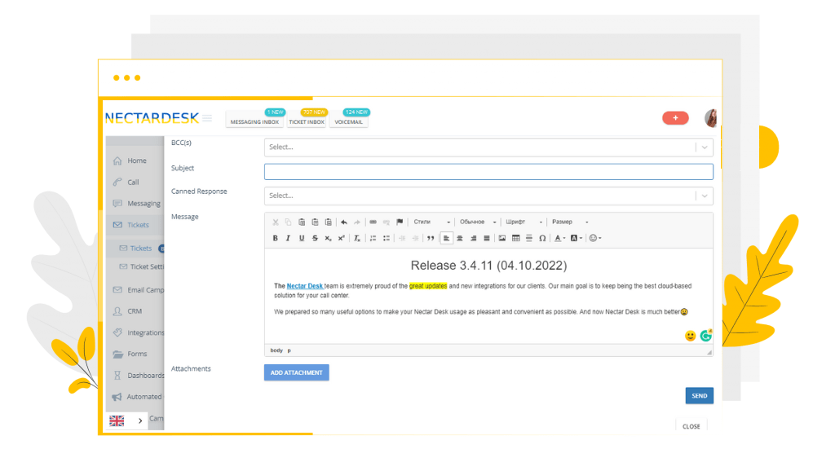The height and width of the screenshot is (449, 835).
Task: Click the Add Attachment button
Action: pyautogui.click(x=297, y=372)
